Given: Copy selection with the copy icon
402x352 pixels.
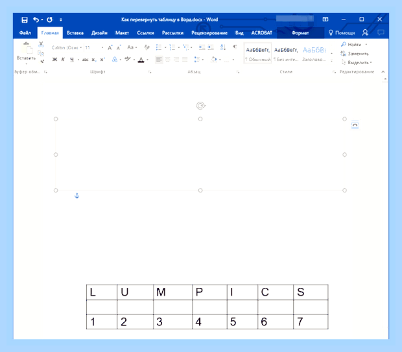Looking at the screenshot, I should tap(41, 53).
